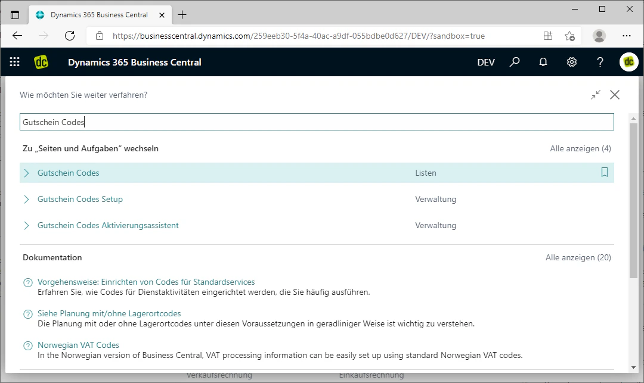The height and width of the screenshot is (383, 644).
Task: Open Gutschein Codes Aktivierungsassistent
Action: pyautogui.click(x=108, y=226)
